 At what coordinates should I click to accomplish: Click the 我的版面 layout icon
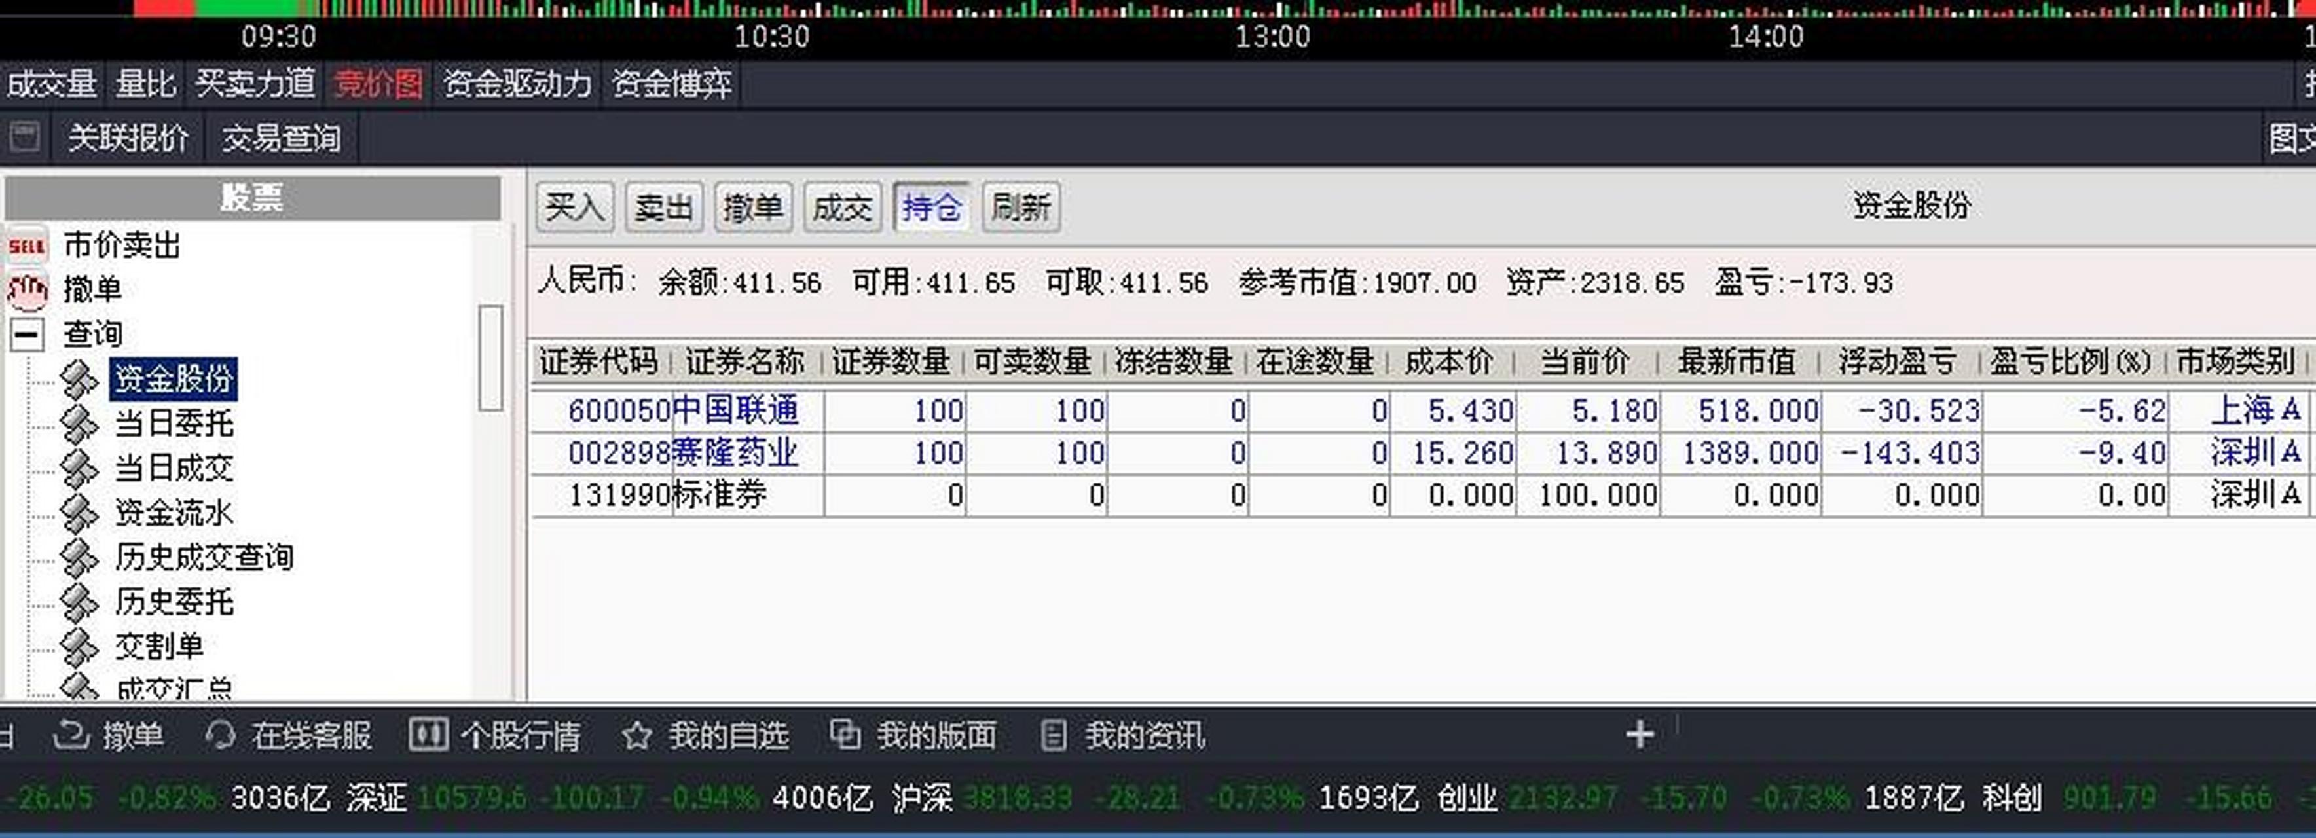pyautogui.click(x=845, y=735)
